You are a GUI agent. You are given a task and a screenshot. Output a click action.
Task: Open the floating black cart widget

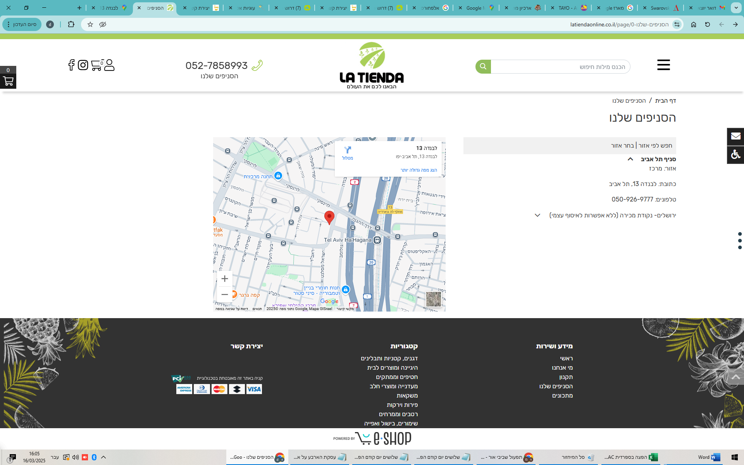click(x=8, y=81)
